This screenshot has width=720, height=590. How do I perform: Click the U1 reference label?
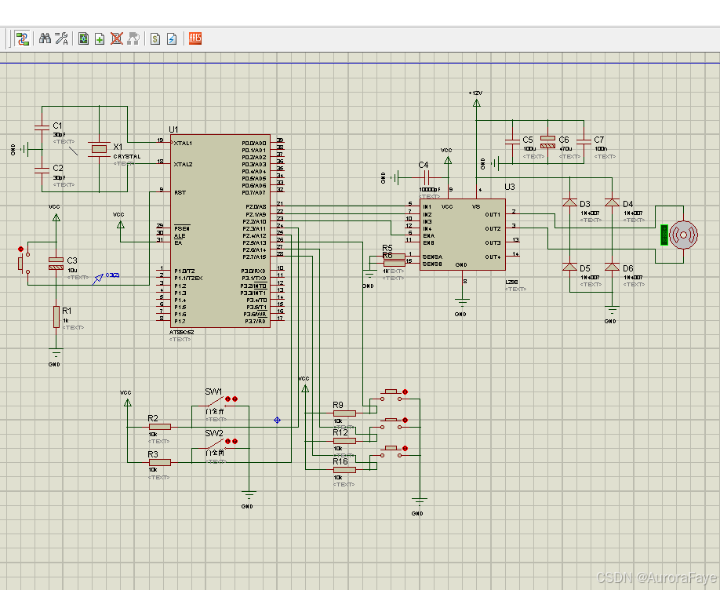(x=173, y=129)
